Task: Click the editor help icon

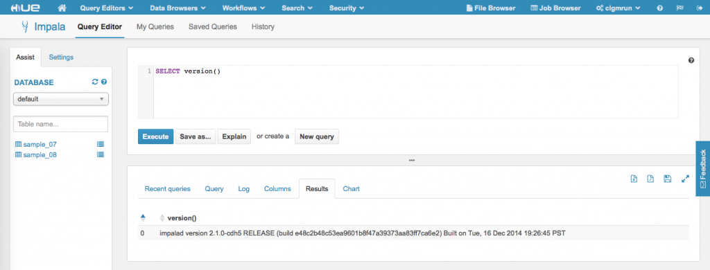Action: click(x=691, y=60)
